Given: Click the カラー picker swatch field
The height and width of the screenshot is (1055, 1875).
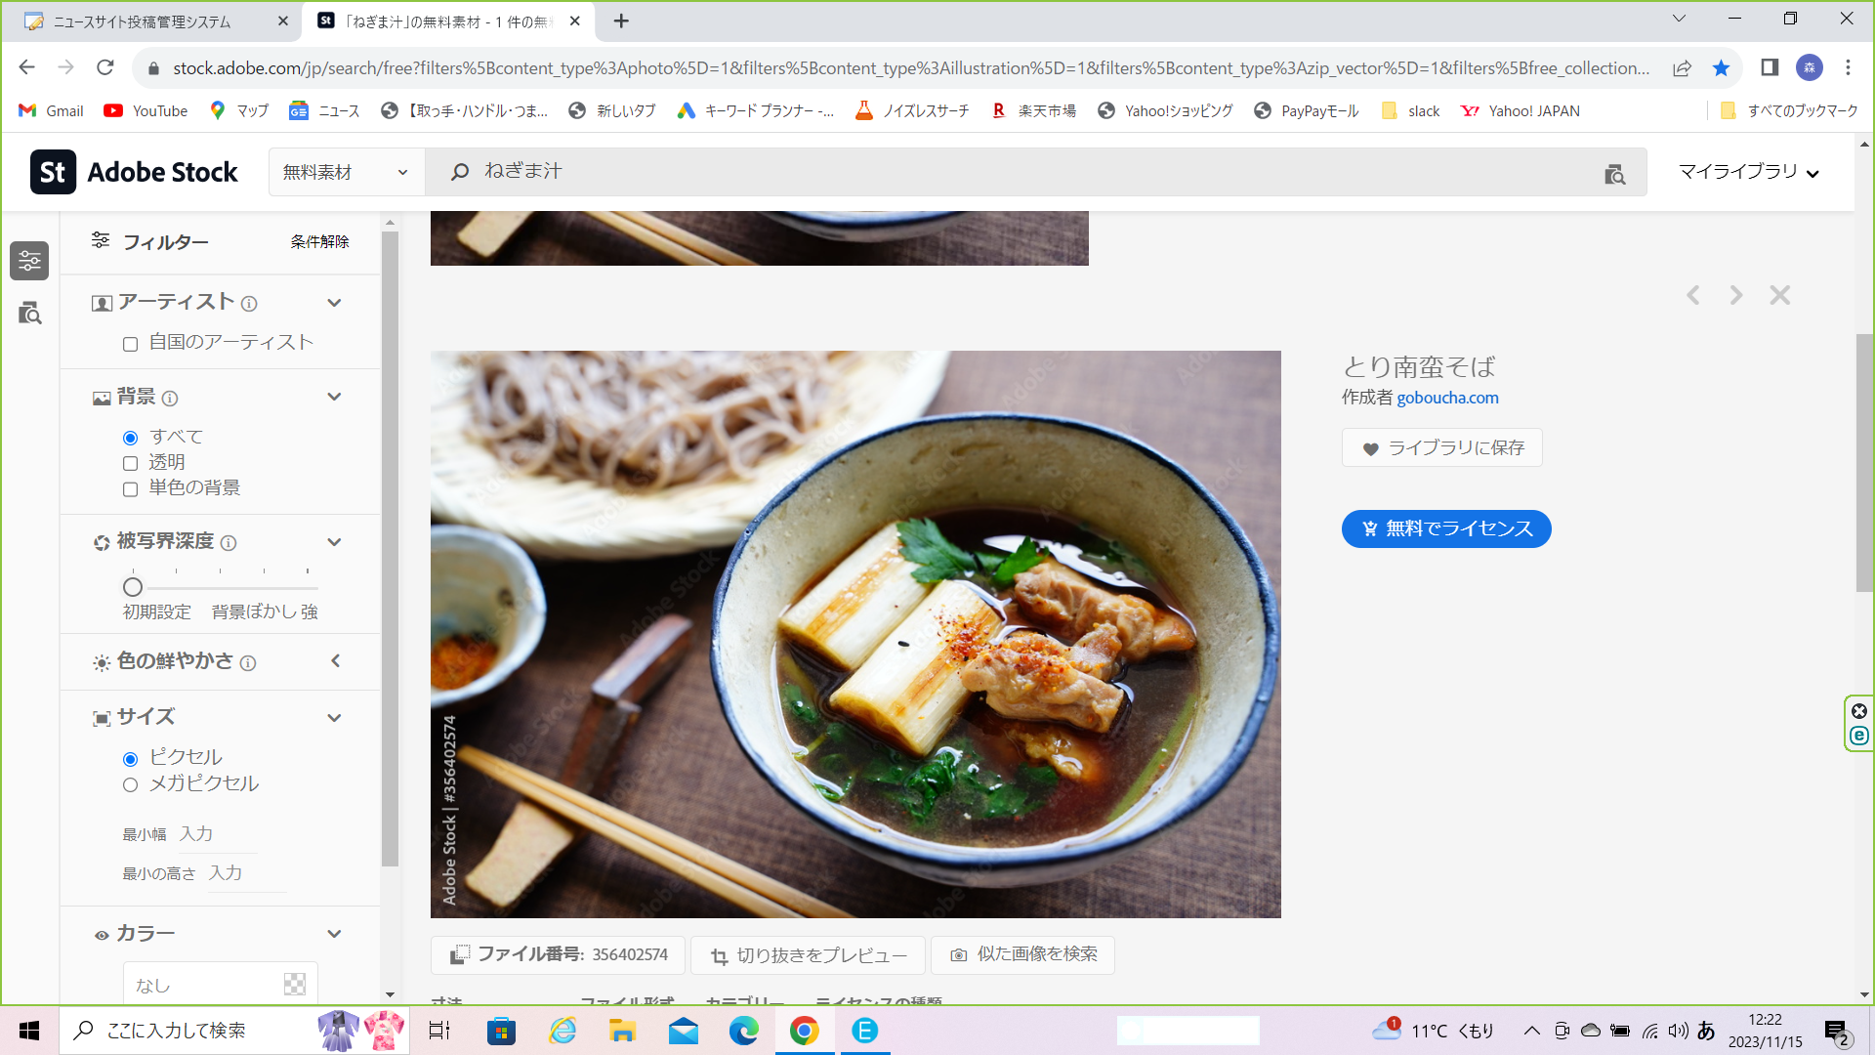Looking at the screenshot, I should 220,985.
